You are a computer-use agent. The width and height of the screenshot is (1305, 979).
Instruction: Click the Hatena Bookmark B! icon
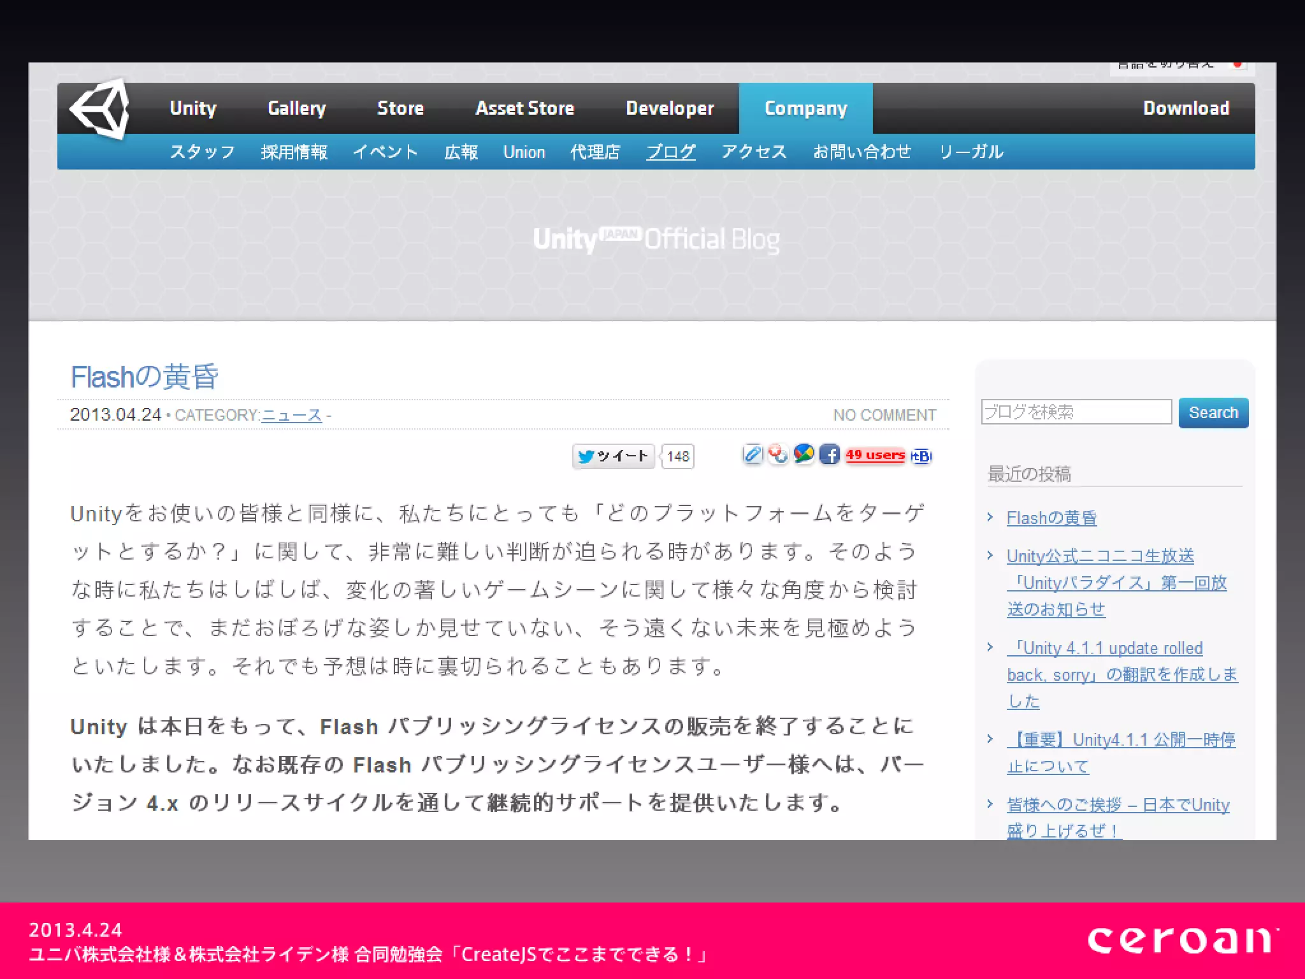pyautogui.click(x=921, y=456)
